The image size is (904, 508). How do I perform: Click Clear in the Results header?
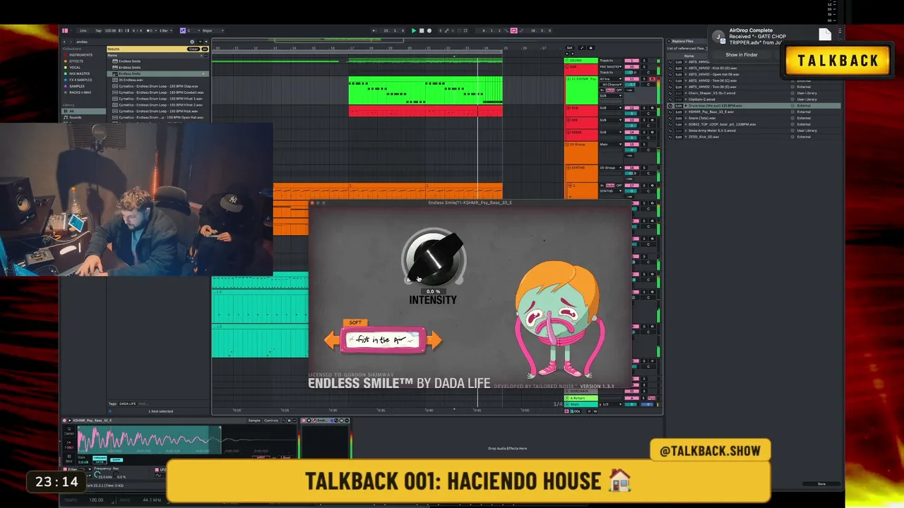click(x=193, y=49)
